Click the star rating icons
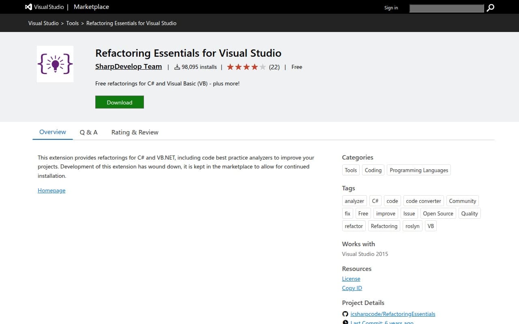 [x=247, y=67]
